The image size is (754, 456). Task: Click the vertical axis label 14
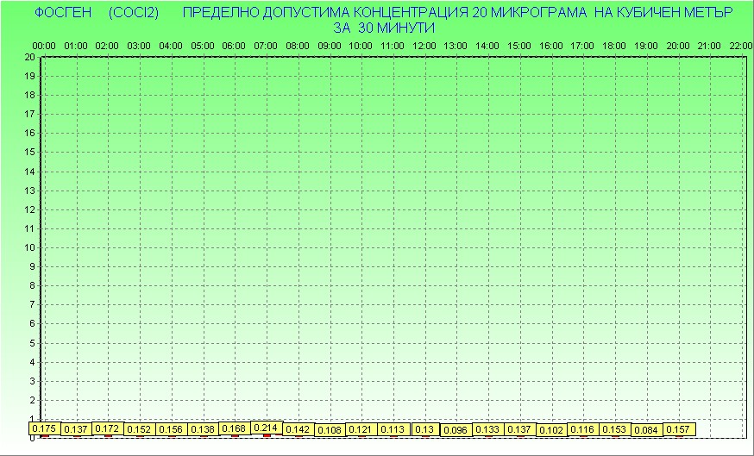(30, 172)
